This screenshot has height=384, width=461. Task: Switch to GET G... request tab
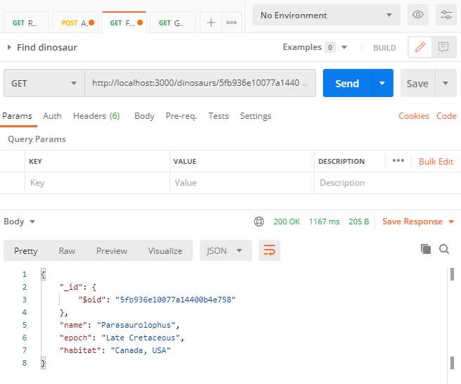click(172, 23)
